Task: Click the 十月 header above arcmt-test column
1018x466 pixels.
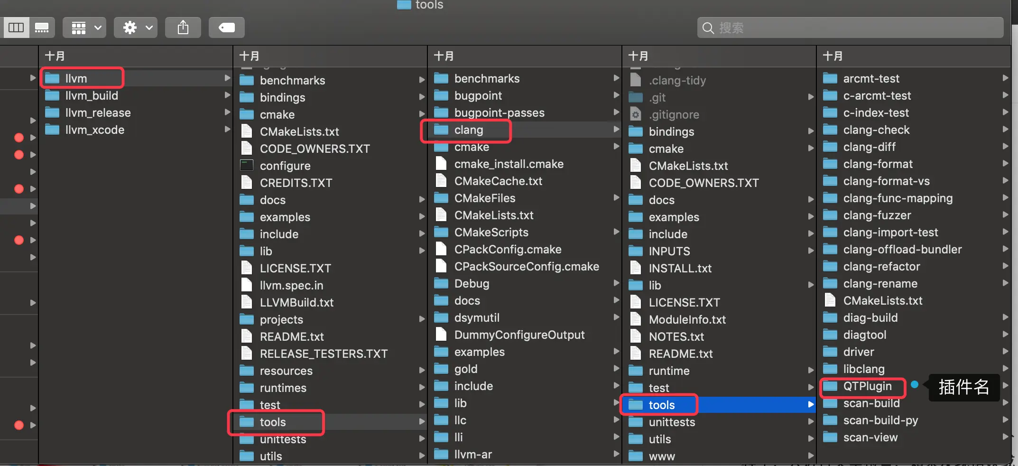Action: coord(833,56)
